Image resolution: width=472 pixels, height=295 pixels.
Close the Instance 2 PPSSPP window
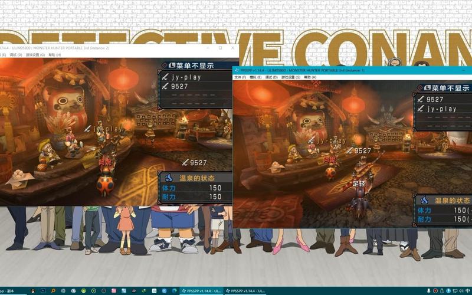click(232, 48)
